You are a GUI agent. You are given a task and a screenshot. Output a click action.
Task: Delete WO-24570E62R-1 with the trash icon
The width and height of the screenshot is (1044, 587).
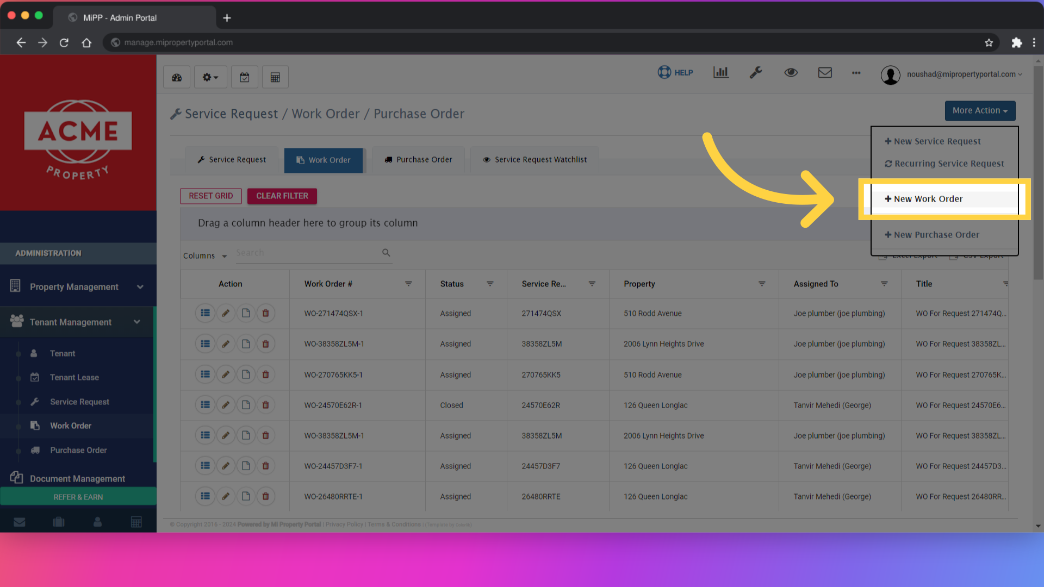(266, 404)
